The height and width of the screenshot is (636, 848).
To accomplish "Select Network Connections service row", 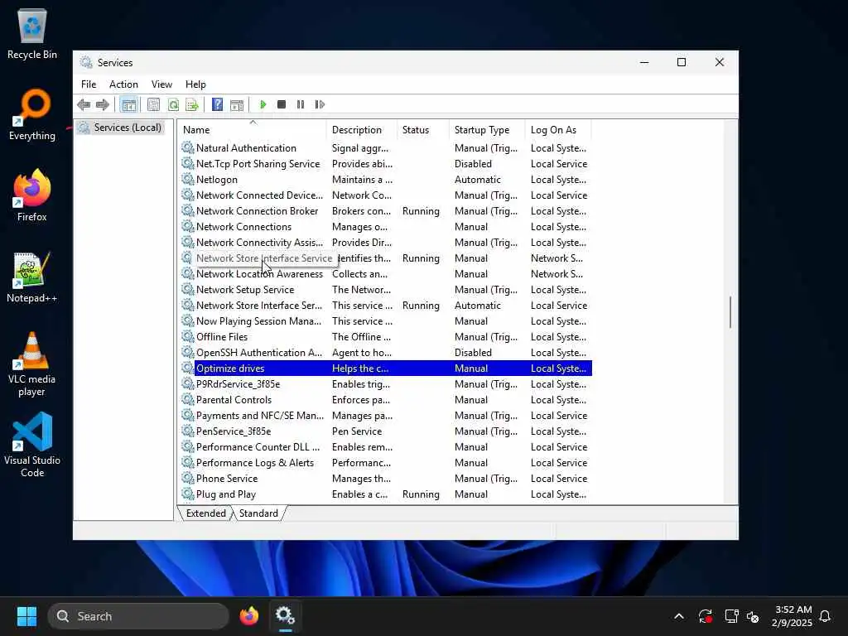I will (x=386, y=226).
